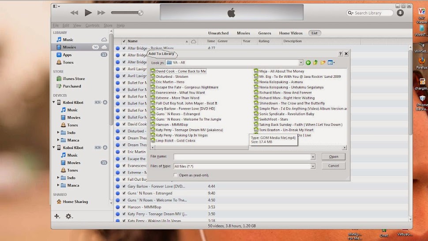428x241 pixels.
Task: Uncheck Katy Perry - Teenage Dream MV row
Action: point(124,214)
